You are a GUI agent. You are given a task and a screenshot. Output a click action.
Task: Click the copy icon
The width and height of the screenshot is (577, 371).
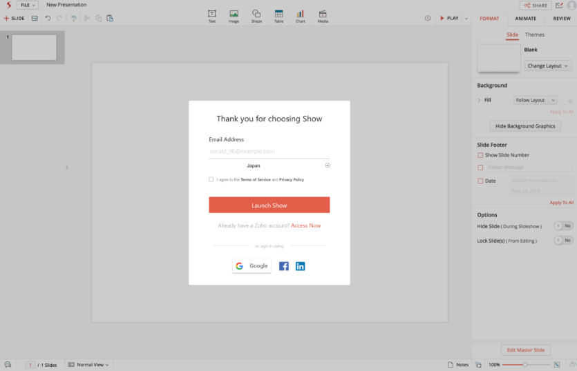(x=99, y=18)
